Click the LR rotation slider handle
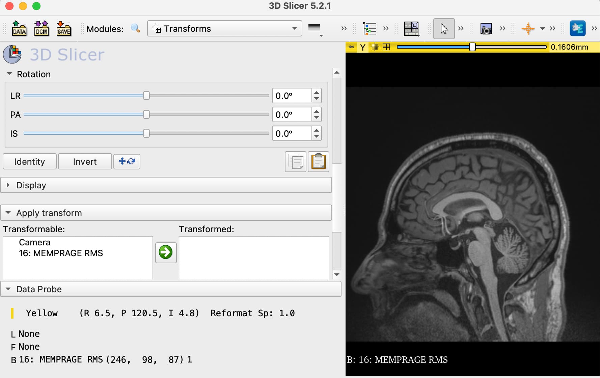The height and width of the screenshot is (378, 600). pyautogui.click(x=146, y=96)
